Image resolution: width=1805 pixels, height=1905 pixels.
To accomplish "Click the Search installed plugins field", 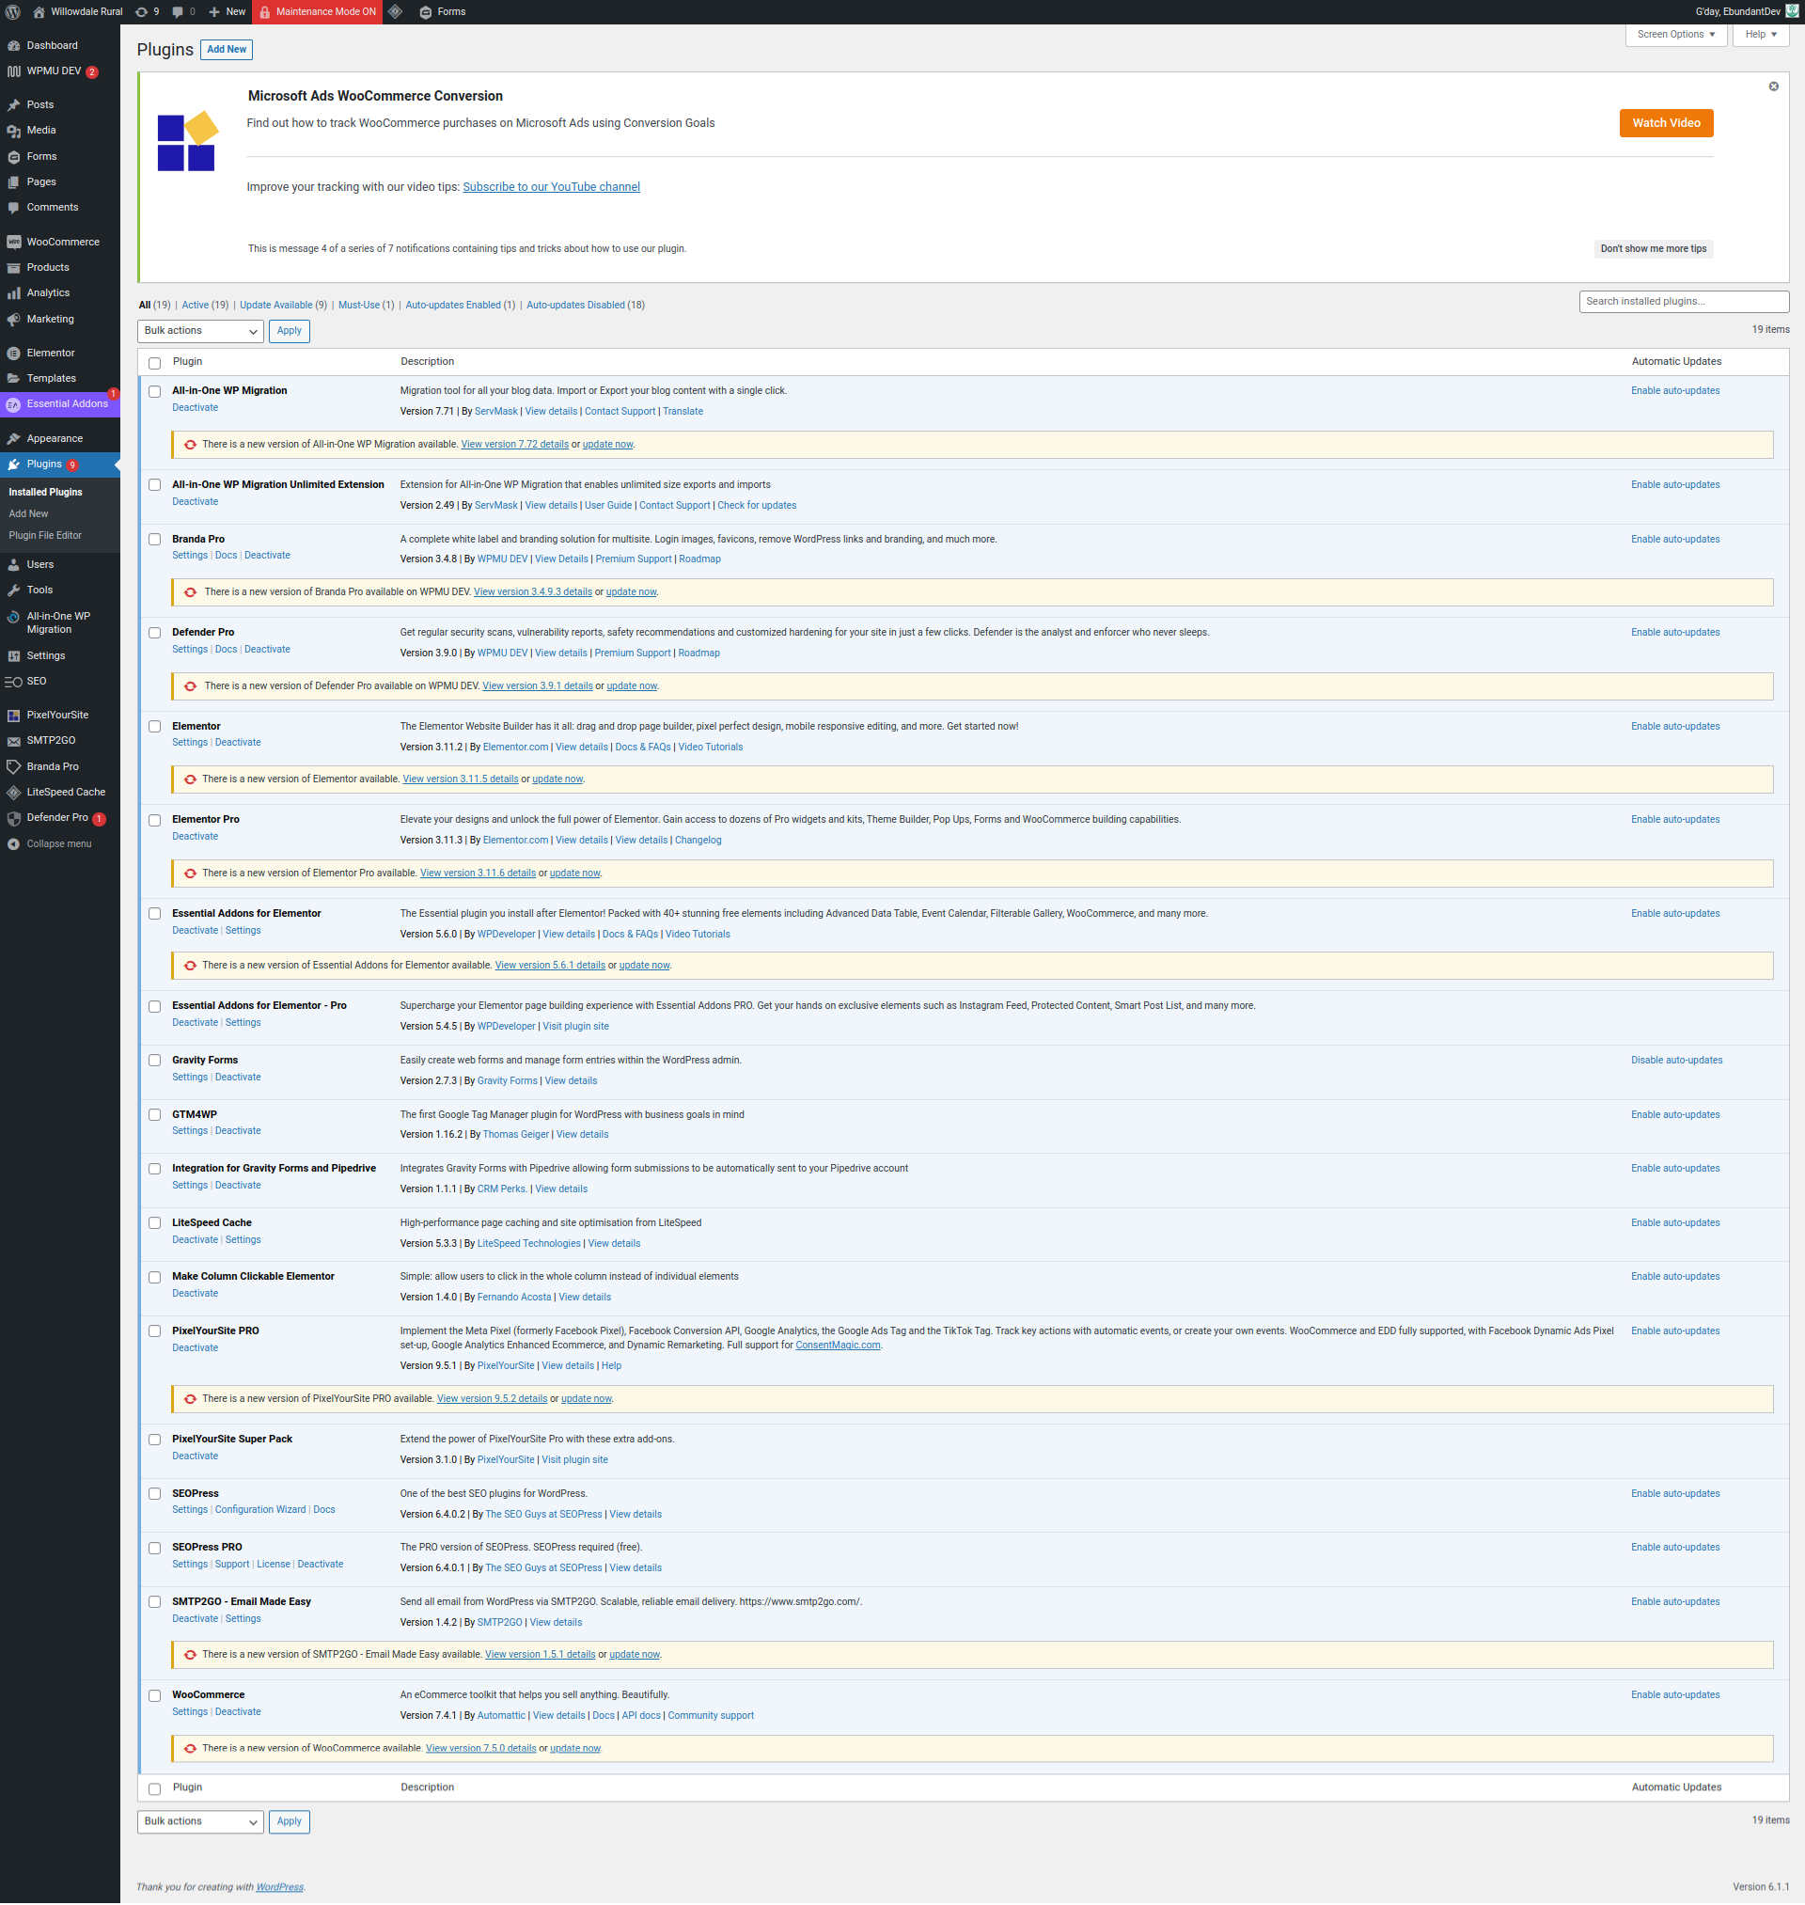I will [1683, 301].
